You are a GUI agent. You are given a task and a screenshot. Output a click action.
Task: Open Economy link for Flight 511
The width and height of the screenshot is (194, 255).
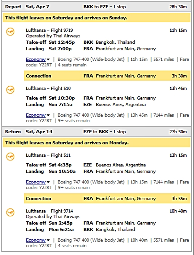tap(35, 182)
